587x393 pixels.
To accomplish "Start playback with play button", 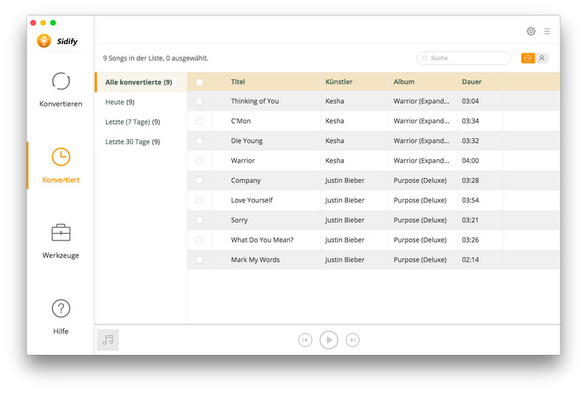I will coord(329,340).
